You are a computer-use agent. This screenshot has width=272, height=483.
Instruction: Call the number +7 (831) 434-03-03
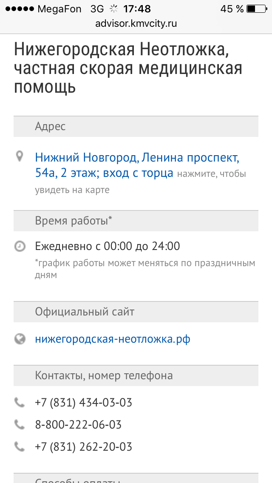coord(83,402)
